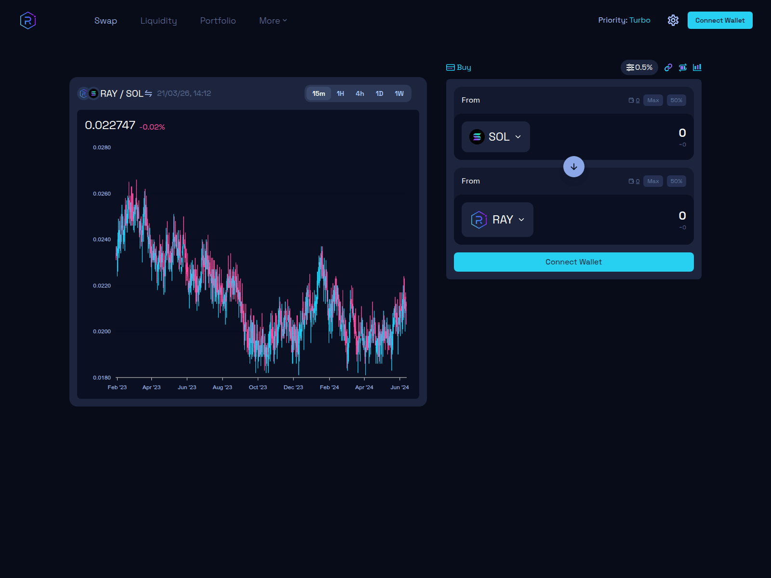
Task: Switch chart interval to 1D
Action: coord(380,93)
